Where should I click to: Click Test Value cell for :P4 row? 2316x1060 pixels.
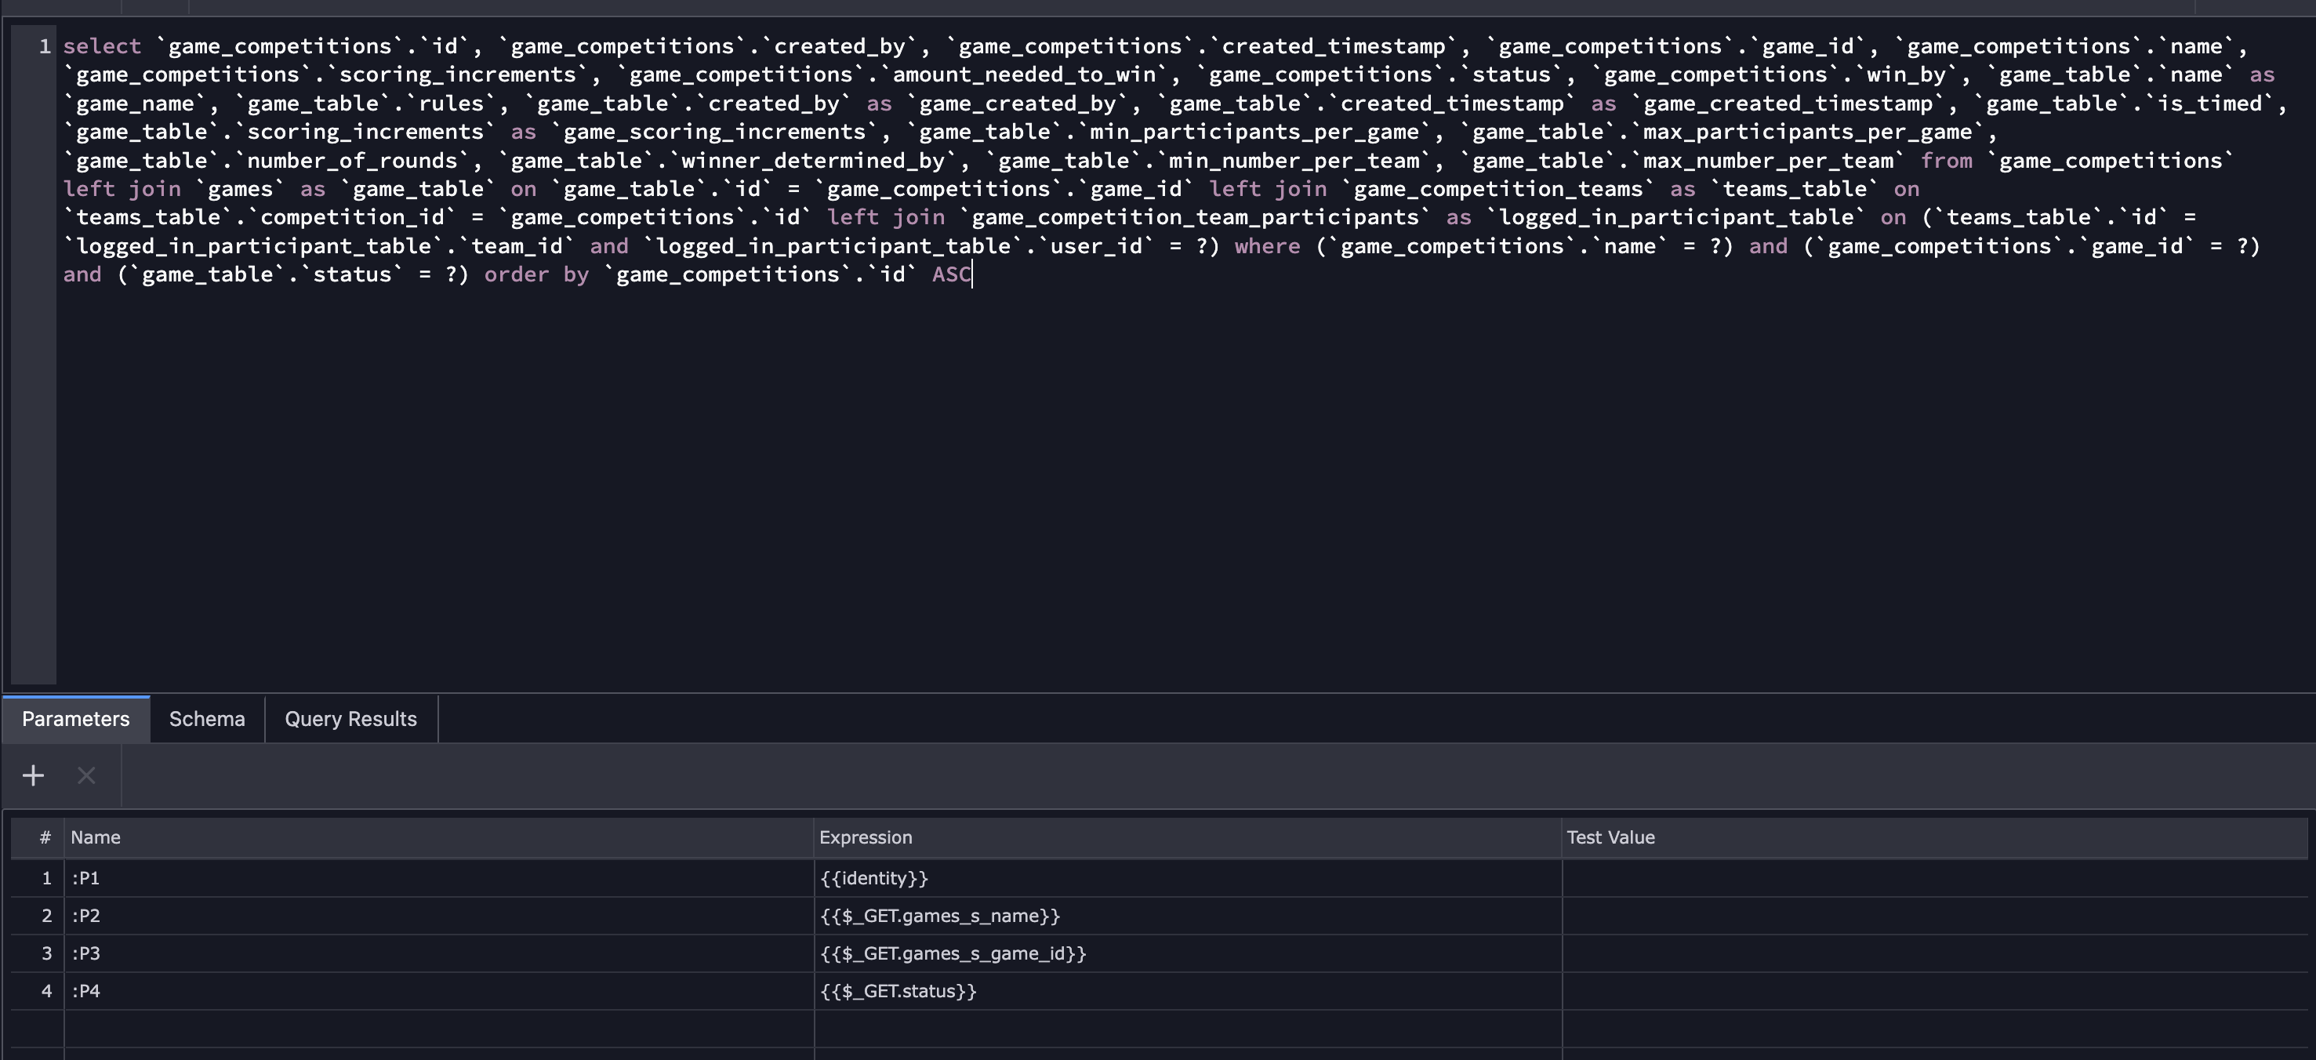pyautogui.click(x=1933, y=992)
